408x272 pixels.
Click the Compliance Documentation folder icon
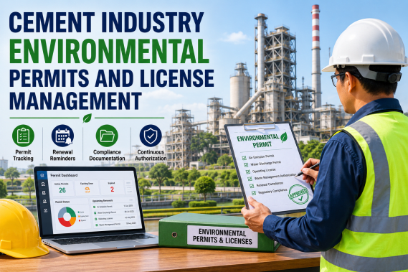point(107,136)
